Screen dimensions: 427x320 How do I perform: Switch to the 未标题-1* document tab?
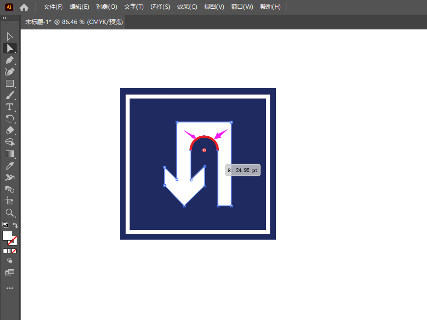(x=74, y=22)
